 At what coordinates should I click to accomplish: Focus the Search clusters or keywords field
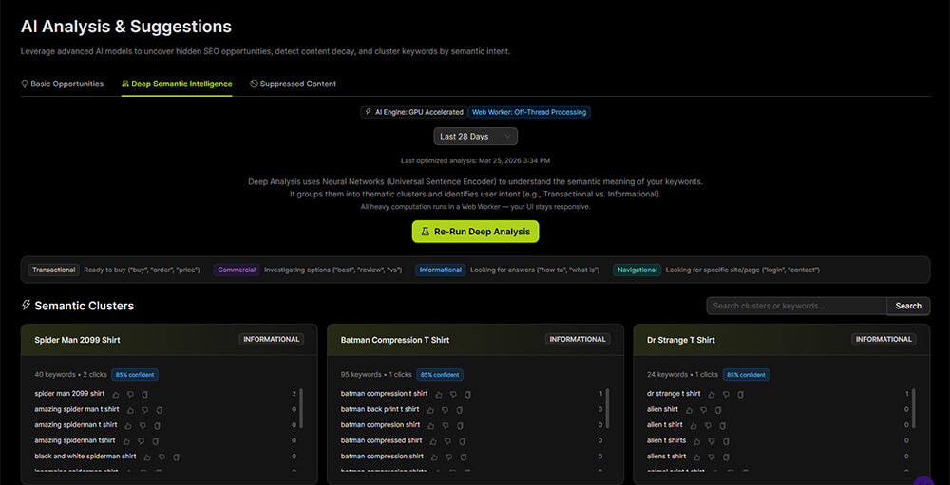[x=797, y=306]
